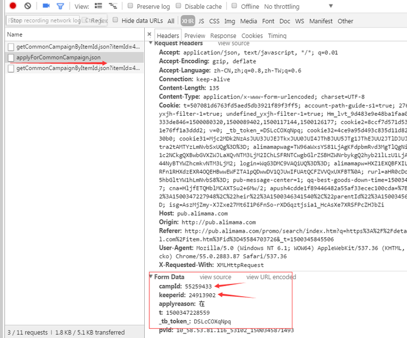This screenshot has height=338, width=407.
Task: Filter requests by Img
Action: click(x=230, y=22)
